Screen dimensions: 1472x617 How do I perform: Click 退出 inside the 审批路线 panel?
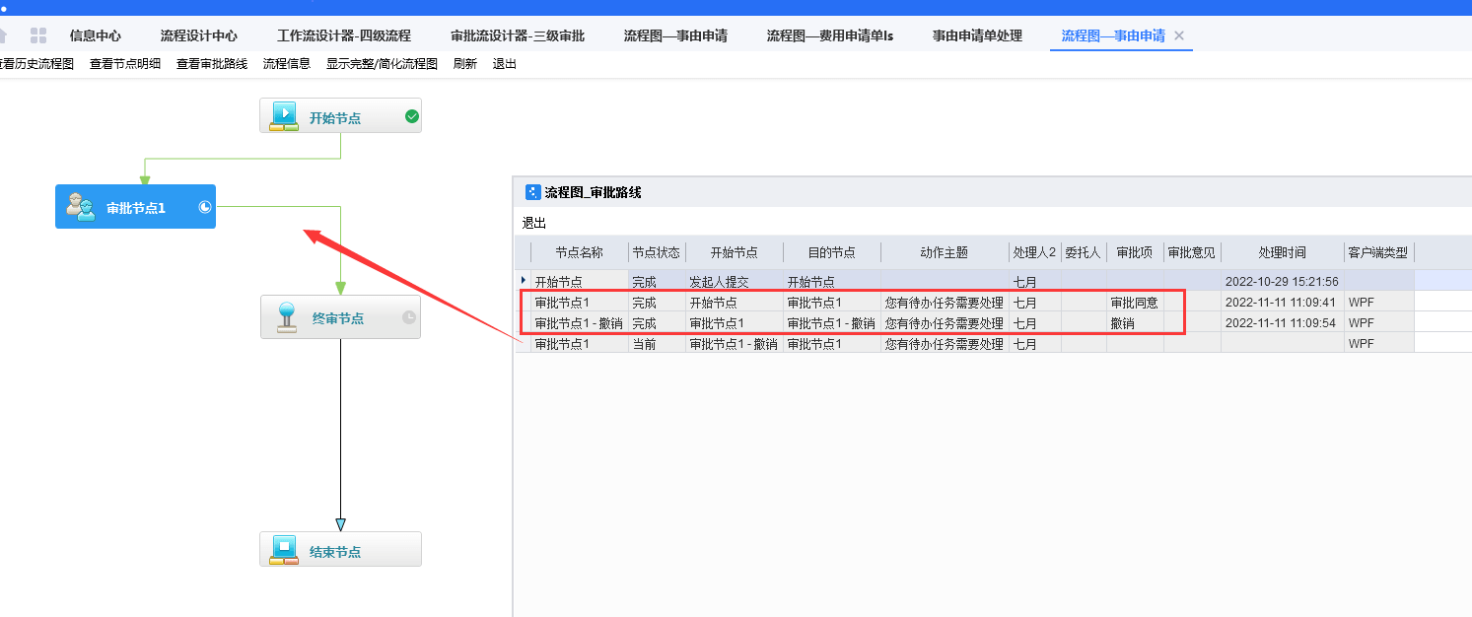coord(532,224)
